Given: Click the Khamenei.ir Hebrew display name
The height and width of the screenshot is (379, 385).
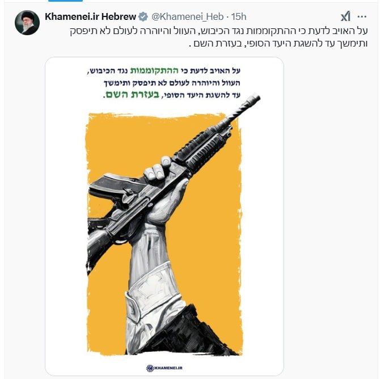Looking at the screenshot, I should (x=91, y=16).
